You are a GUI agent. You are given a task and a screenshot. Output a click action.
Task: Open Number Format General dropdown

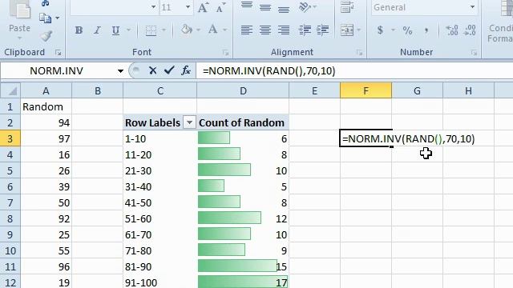[472, 7]
